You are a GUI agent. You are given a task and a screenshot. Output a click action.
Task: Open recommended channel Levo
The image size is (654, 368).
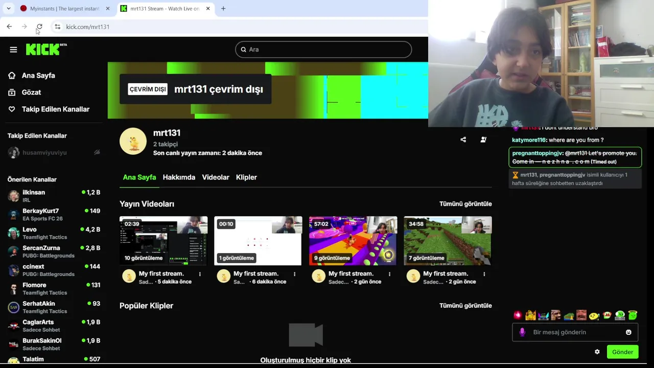[54, 233]
